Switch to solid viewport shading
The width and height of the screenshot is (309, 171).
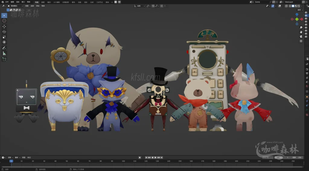pos(293,6)
